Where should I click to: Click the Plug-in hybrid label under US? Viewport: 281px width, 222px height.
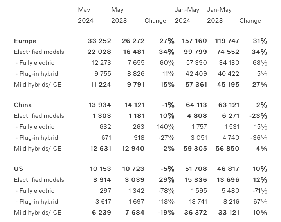[36, 202]
